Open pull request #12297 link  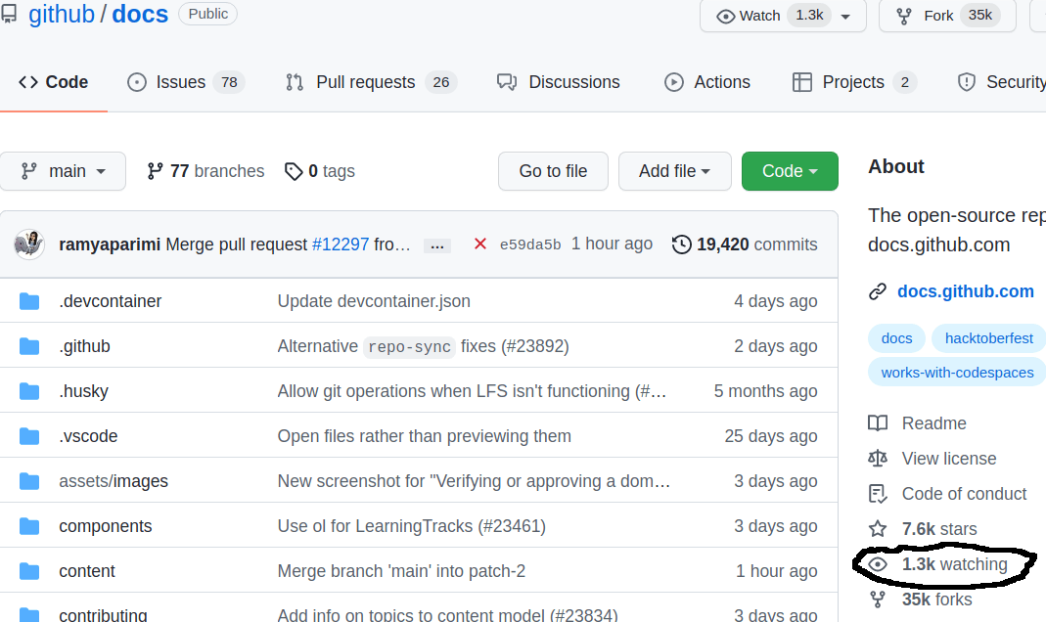pos(340,244)
